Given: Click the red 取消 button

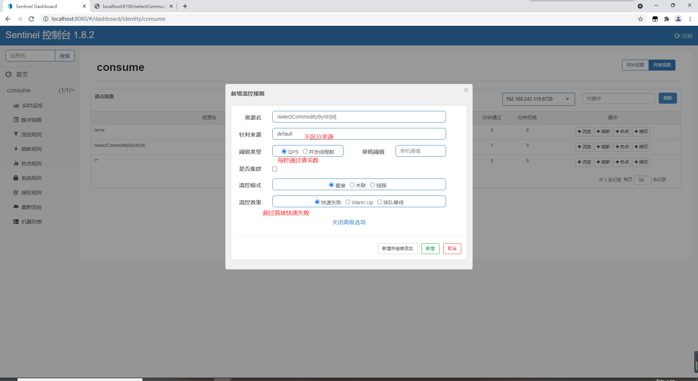Looking at the screenshot, I should pyautogui.click(x=452, y=249).
